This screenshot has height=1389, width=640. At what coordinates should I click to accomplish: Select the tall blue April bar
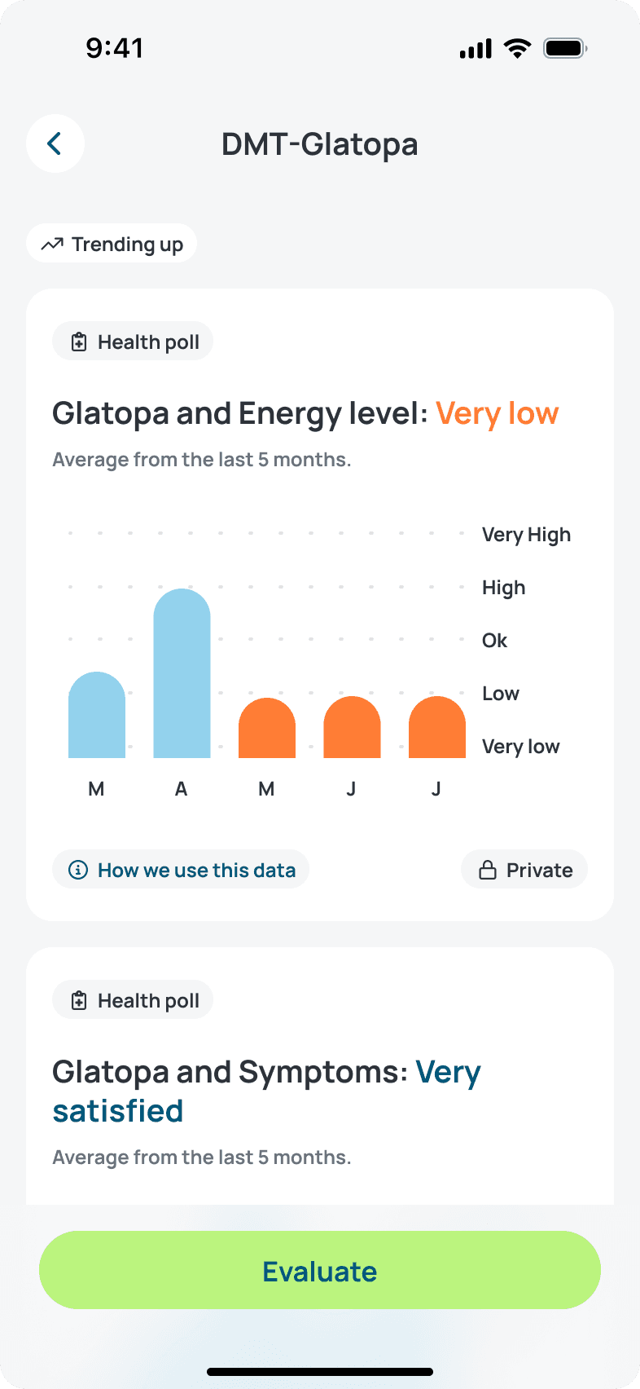coord(182,673)
